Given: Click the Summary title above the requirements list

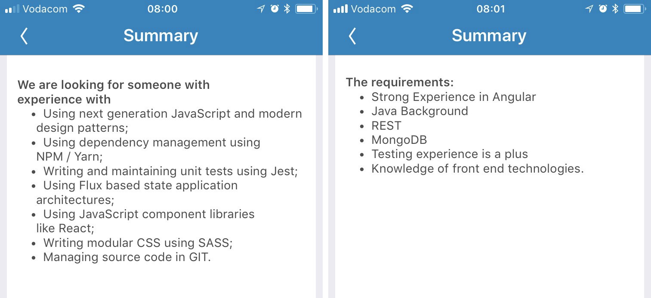Looking at the screenshot, I should click(489, 36).
